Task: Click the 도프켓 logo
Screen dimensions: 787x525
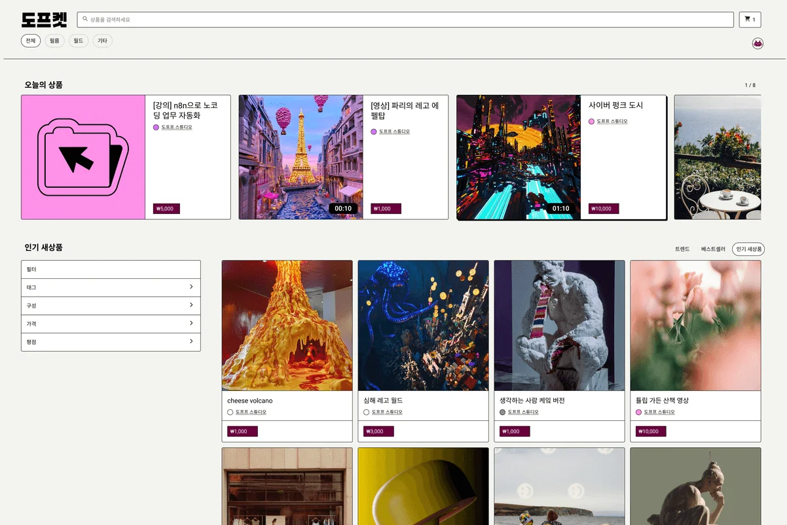Action: click(x=44, y=20)
